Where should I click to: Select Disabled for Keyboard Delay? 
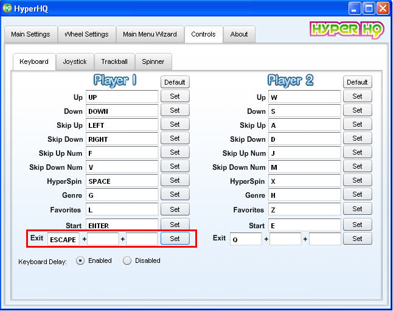click(127, 261)
